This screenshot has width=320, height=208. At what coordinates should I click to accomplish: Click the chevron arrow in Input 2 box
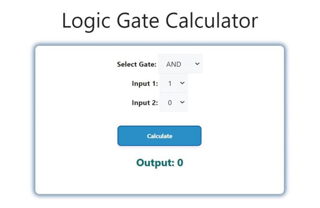(x=182, y=102)
